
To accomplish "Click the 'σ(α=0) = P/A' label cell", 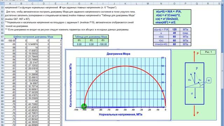I will (161, 29).
